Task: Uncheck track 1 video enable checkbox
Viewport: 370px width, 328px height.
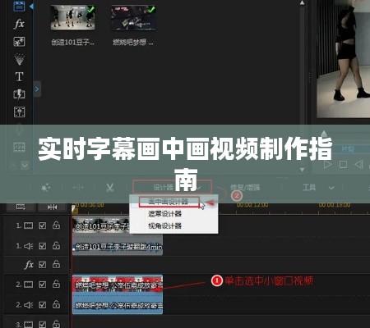Action: click(x=43, y=225)
